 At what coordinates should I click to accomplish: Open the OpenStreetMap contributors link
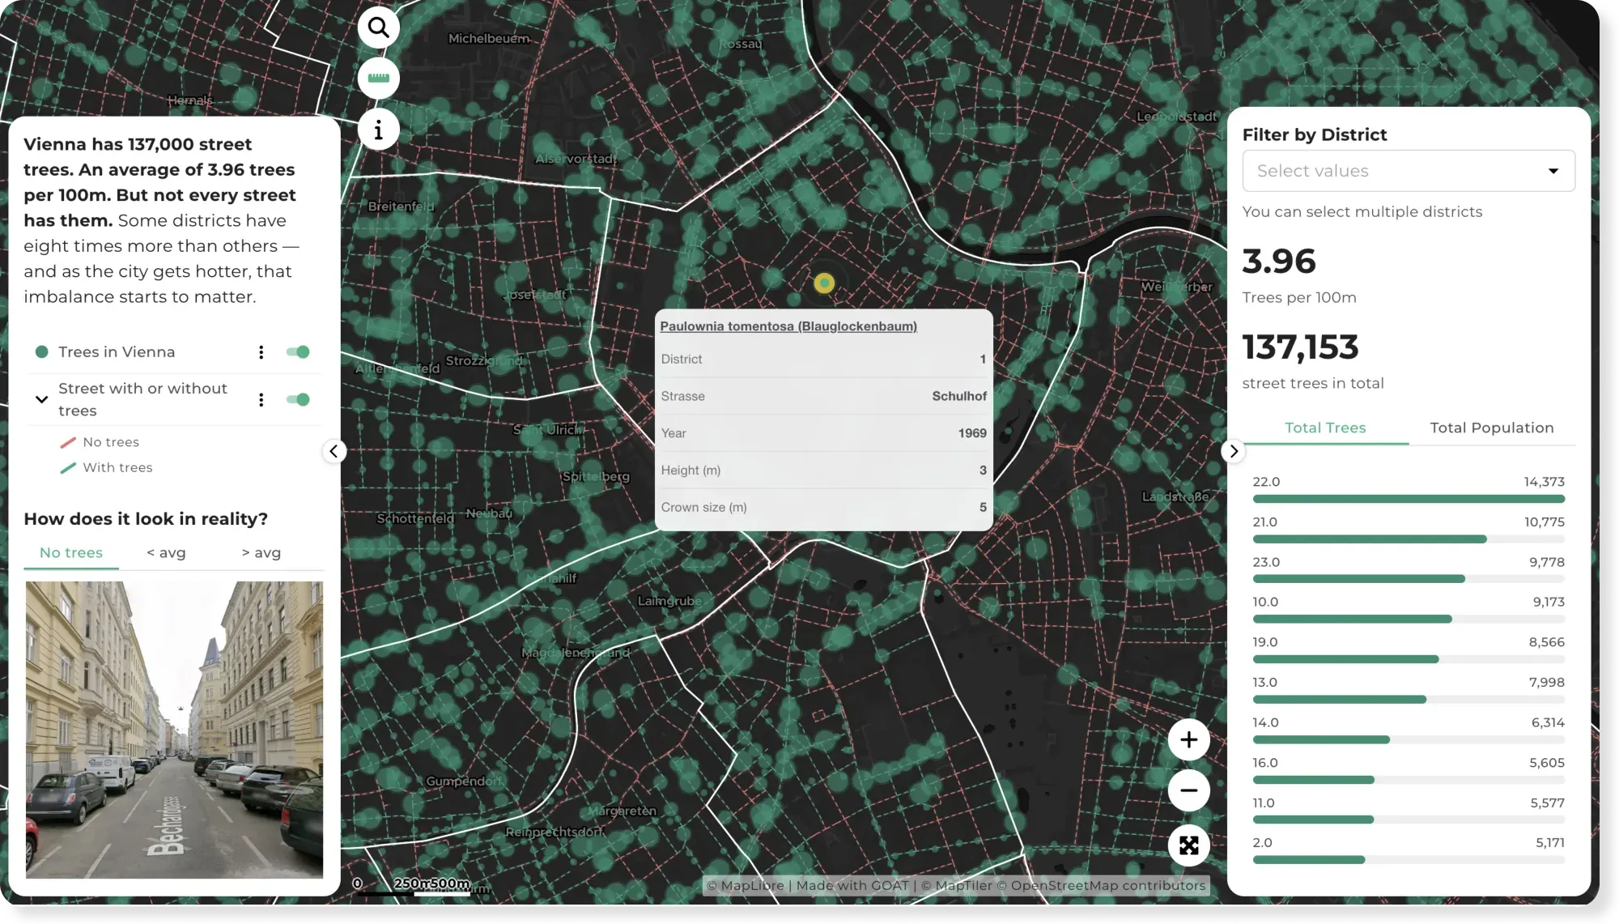click(1108, 885)
